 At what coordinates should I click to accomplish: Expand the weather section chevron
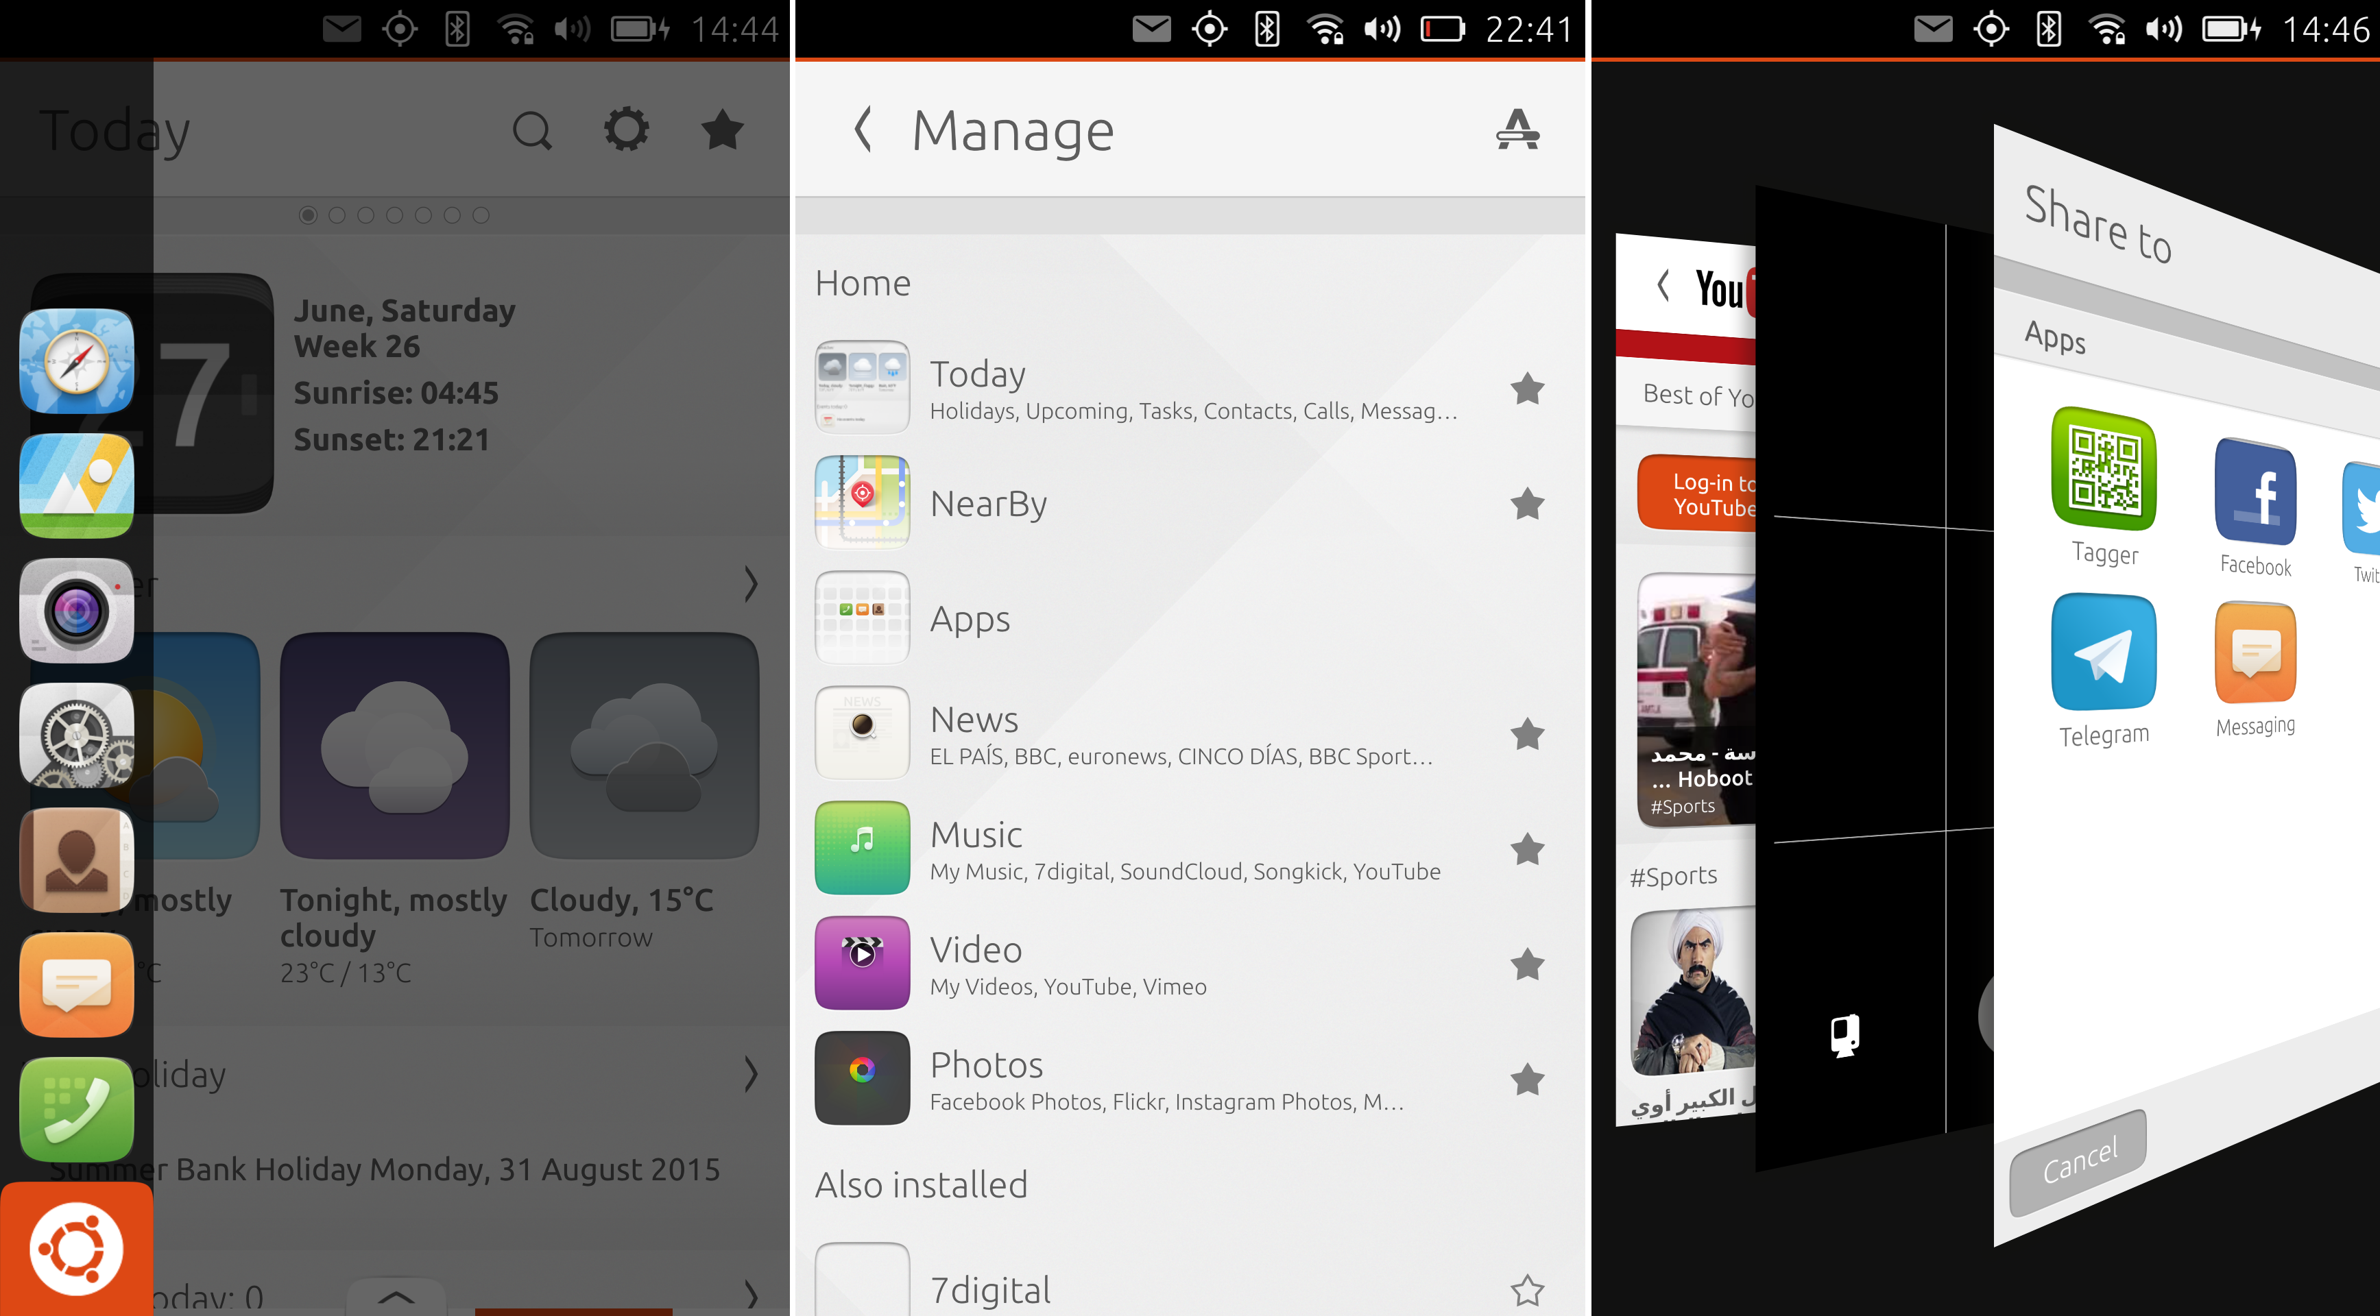click(750, 584)
